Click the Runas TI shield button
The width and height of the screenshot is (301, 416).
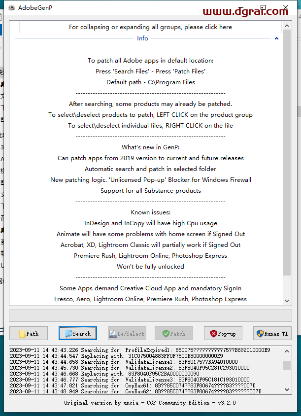click(x=272, y=333)
